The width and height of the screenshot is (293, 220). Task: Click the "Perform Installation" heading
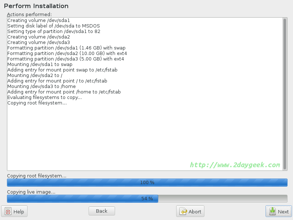(x=36, y=6)
